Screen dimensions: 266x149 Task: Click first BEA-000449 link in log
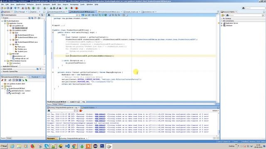pos(100,114)
